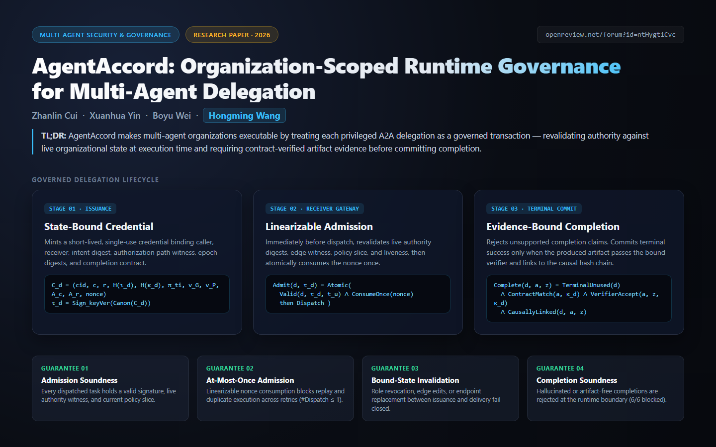The width and height of the screenshot is (716, 447).
Task: Click author name Zhanlin Cui
Action: (55, 115)
